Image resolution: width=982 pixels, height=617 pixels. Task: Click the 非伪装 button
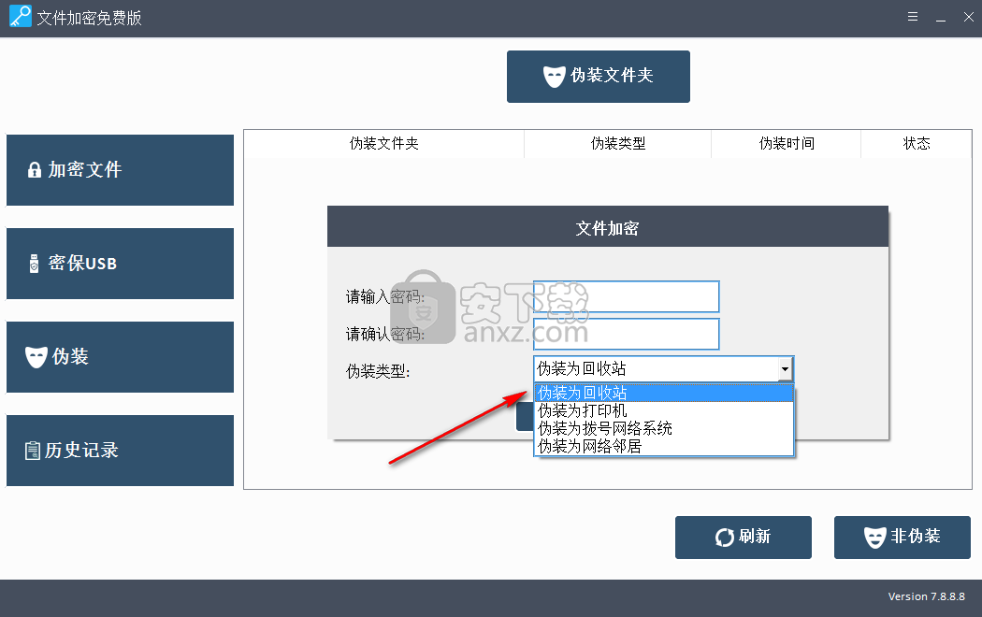[x=902, y=537]
